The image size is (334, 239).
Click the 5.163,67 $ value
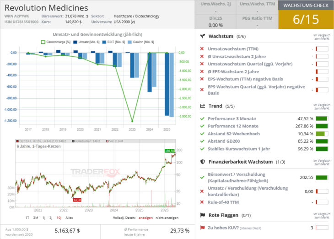[67, 231]
